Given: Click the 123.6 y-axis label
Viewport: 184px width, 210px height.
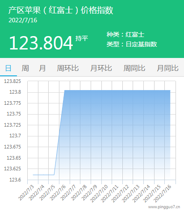Looking at the screenshot, I should [15, 180].
